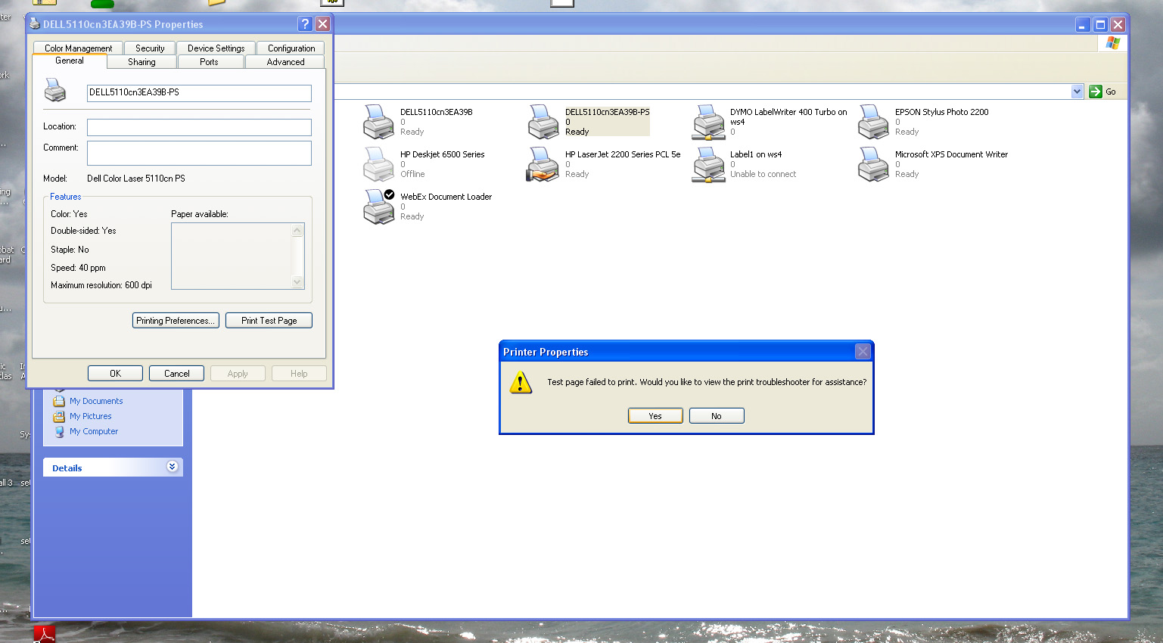Click Yes to view print troubleshooter
This screenshot has width=1163, height=643.
coord(655,416)
